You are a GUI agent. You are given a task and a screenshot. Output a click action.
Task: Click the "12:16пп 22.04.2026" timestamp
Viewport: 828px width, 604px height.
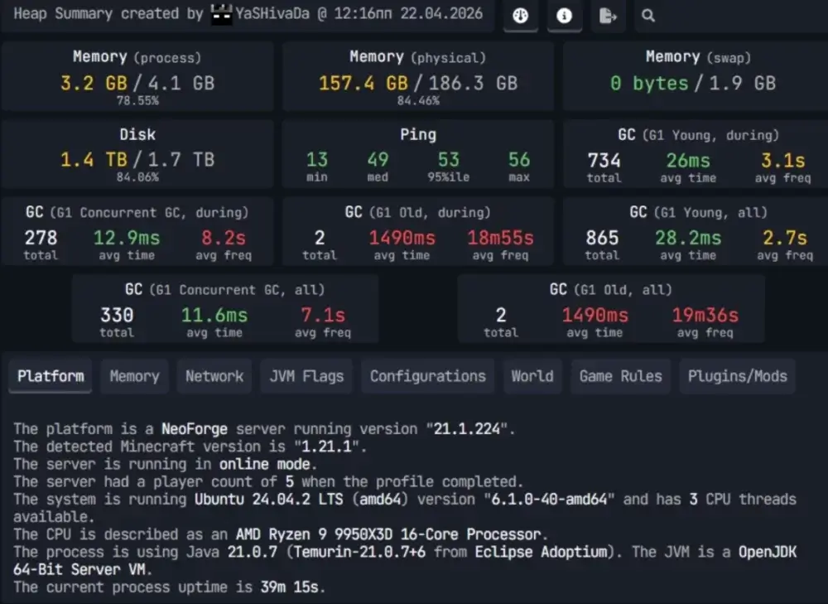[408, 14]
